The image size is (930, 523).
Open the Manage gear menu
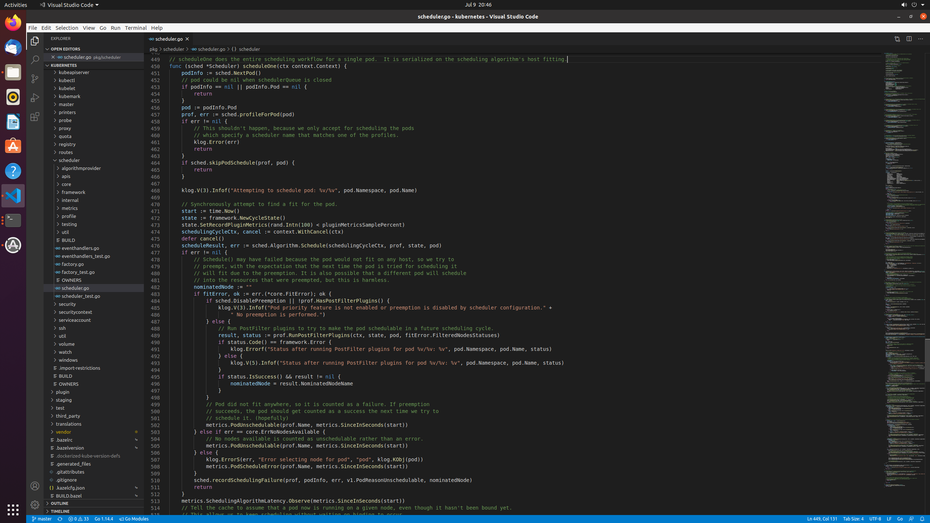pos(35,505)
